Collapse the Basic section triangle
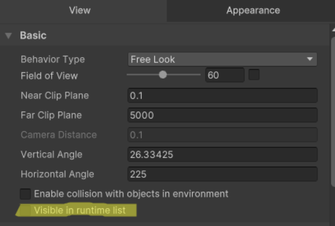This screenshot has height=226, width=335. pos(8,36)
